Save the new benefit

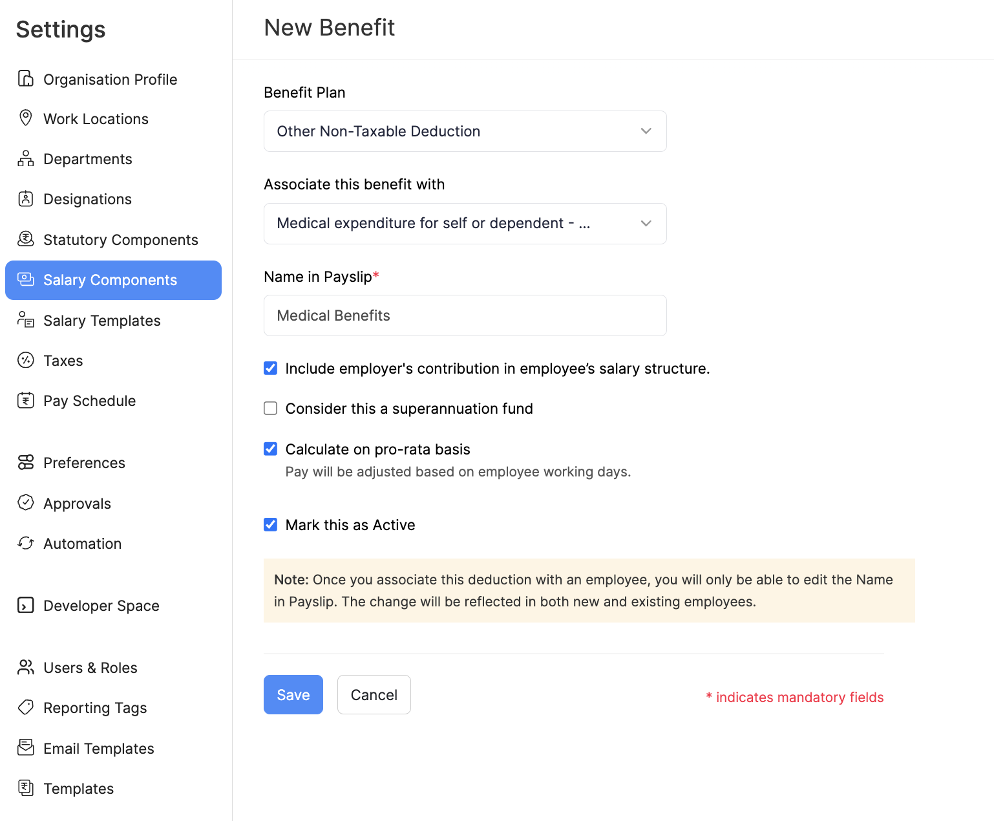pyautogui.click(x=293, y=695)
